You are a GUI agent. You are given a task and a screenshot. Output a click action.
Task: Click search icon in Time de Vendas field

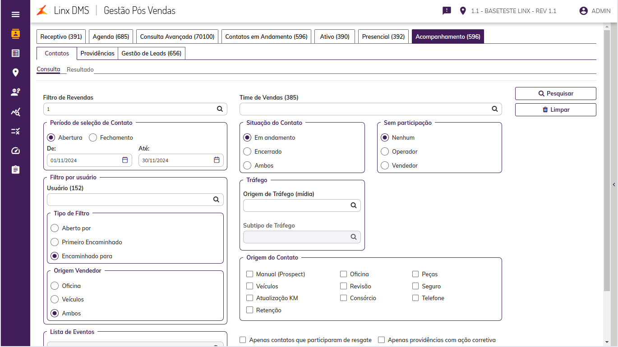pyautogui.click(x=494, y=109)
